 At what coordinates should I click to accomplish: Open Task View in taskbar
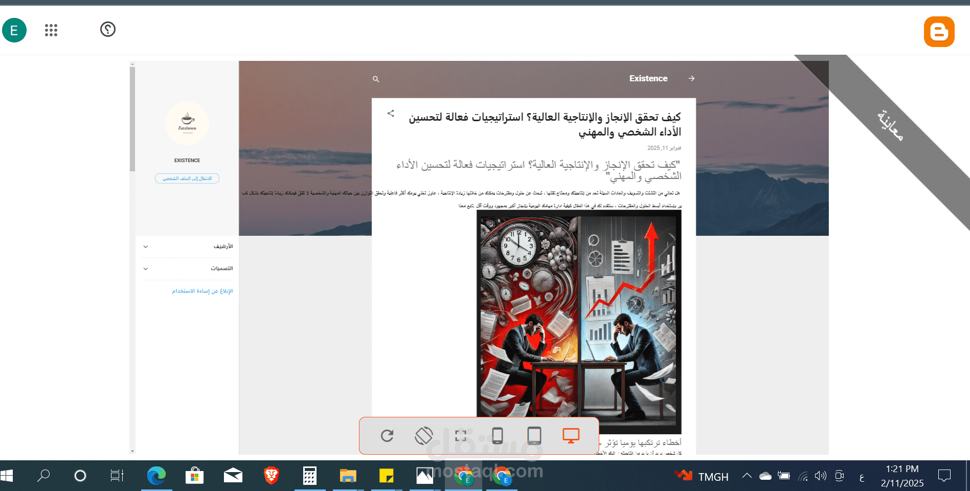(x=117, y=476)
